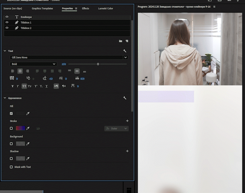Switch to Source (no clips) tab
Image resolution: width=245 pixels, height=193 pixels.
(13, 8)
